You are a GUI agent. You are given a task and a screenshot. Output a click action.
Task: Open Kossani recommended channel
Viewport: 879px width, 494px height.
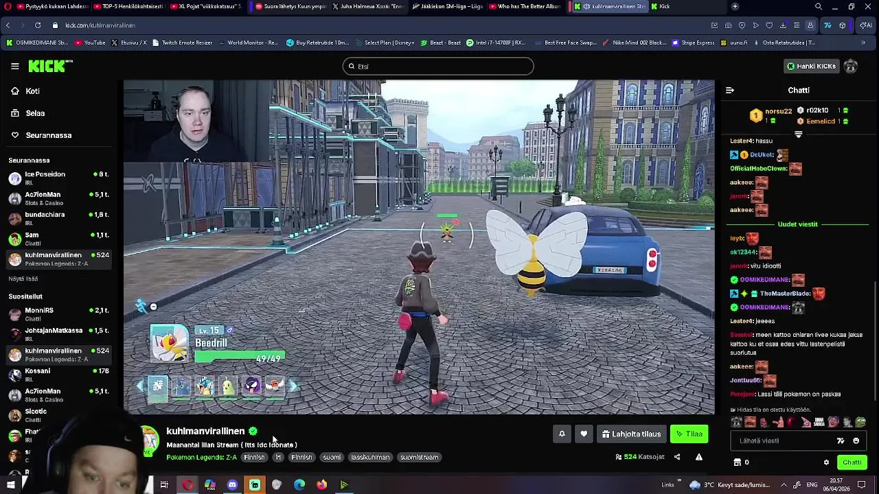58,374
